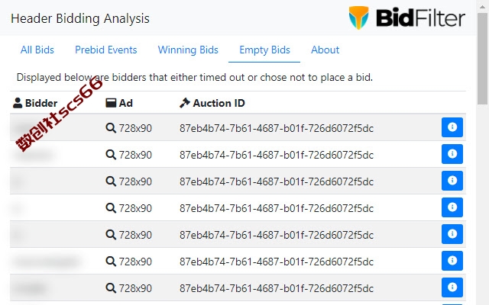Click the vertical scrollbar thumb
Screen dimensions: 489x305
pyautogui.click(x=483, y=59)
